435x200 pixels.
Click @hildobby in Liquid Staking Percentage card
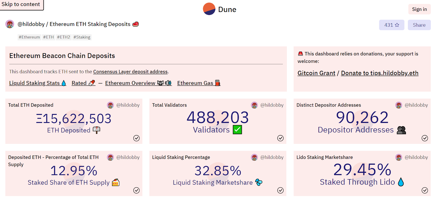point(272,158)
